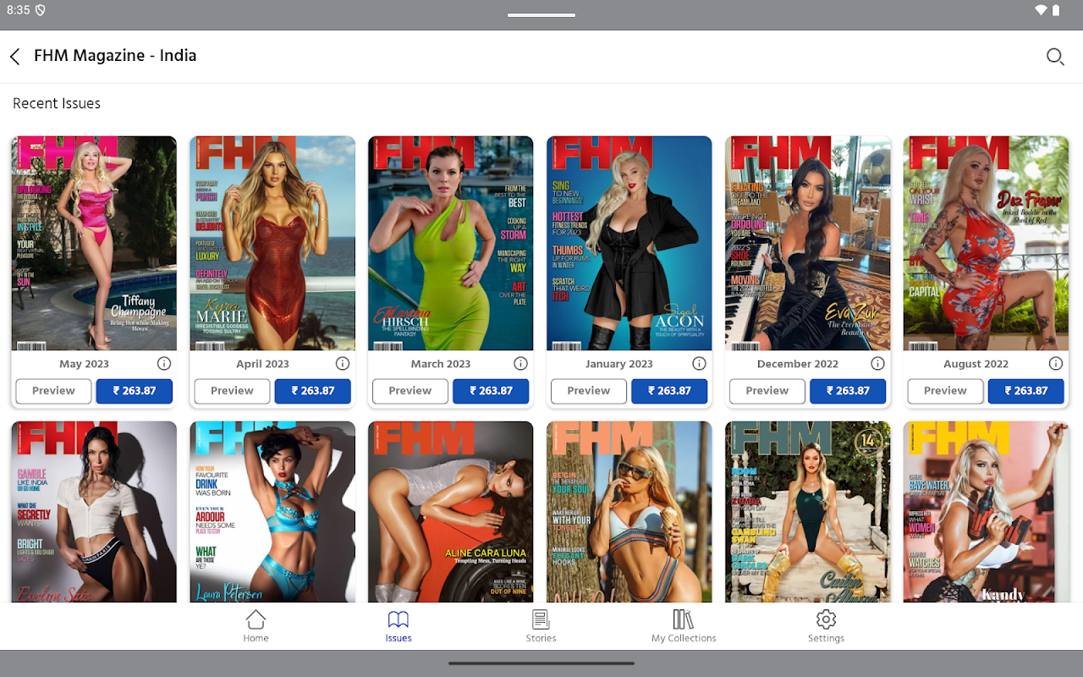
Task: Open the Kandy cover thumbnail
Action: (x=986, y=512)
